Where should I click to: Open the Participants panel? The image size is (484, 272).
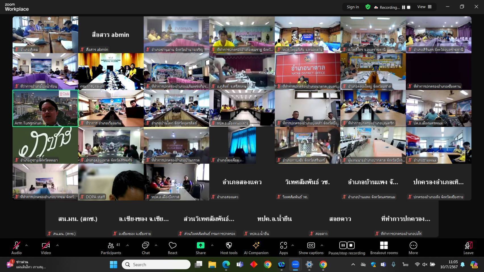(111, 248)
